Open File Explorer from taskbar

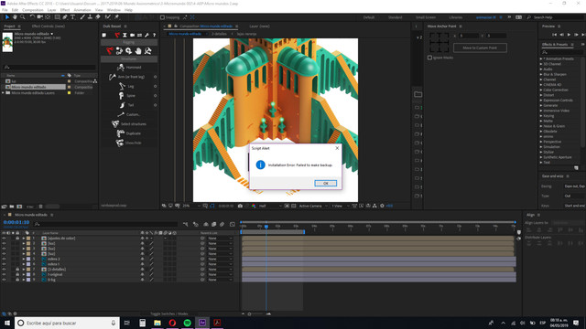pyautogui.click(x=157, y=323)
